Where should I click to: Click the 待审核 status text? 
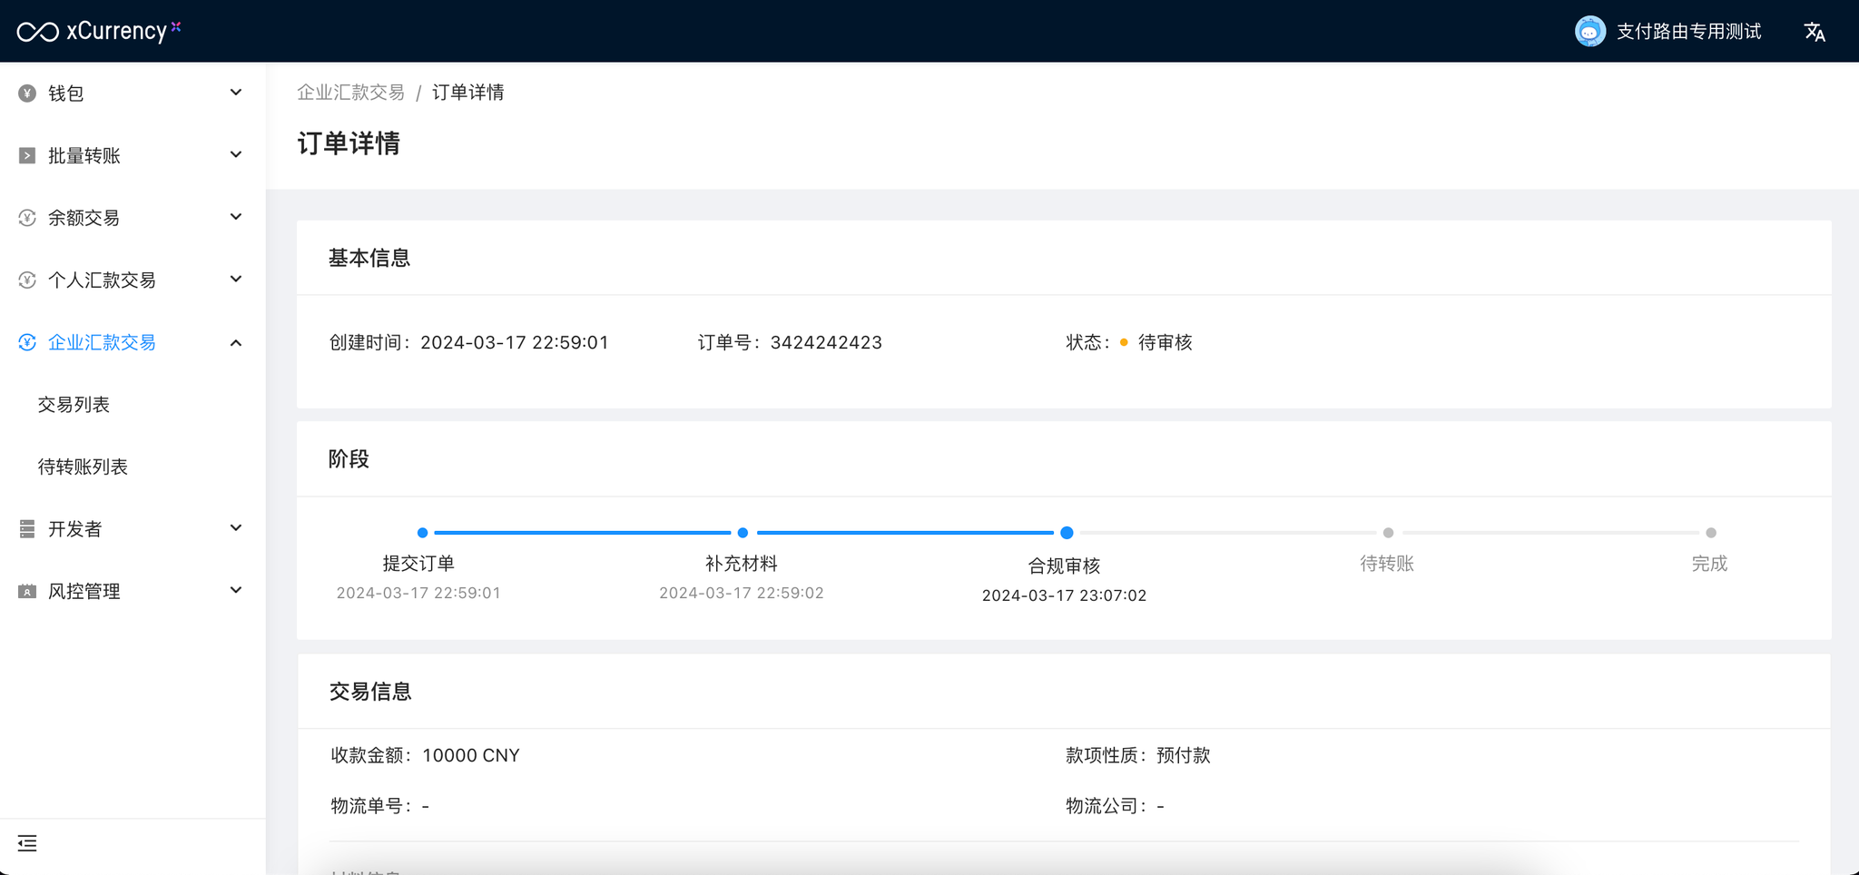point(1166,342)
